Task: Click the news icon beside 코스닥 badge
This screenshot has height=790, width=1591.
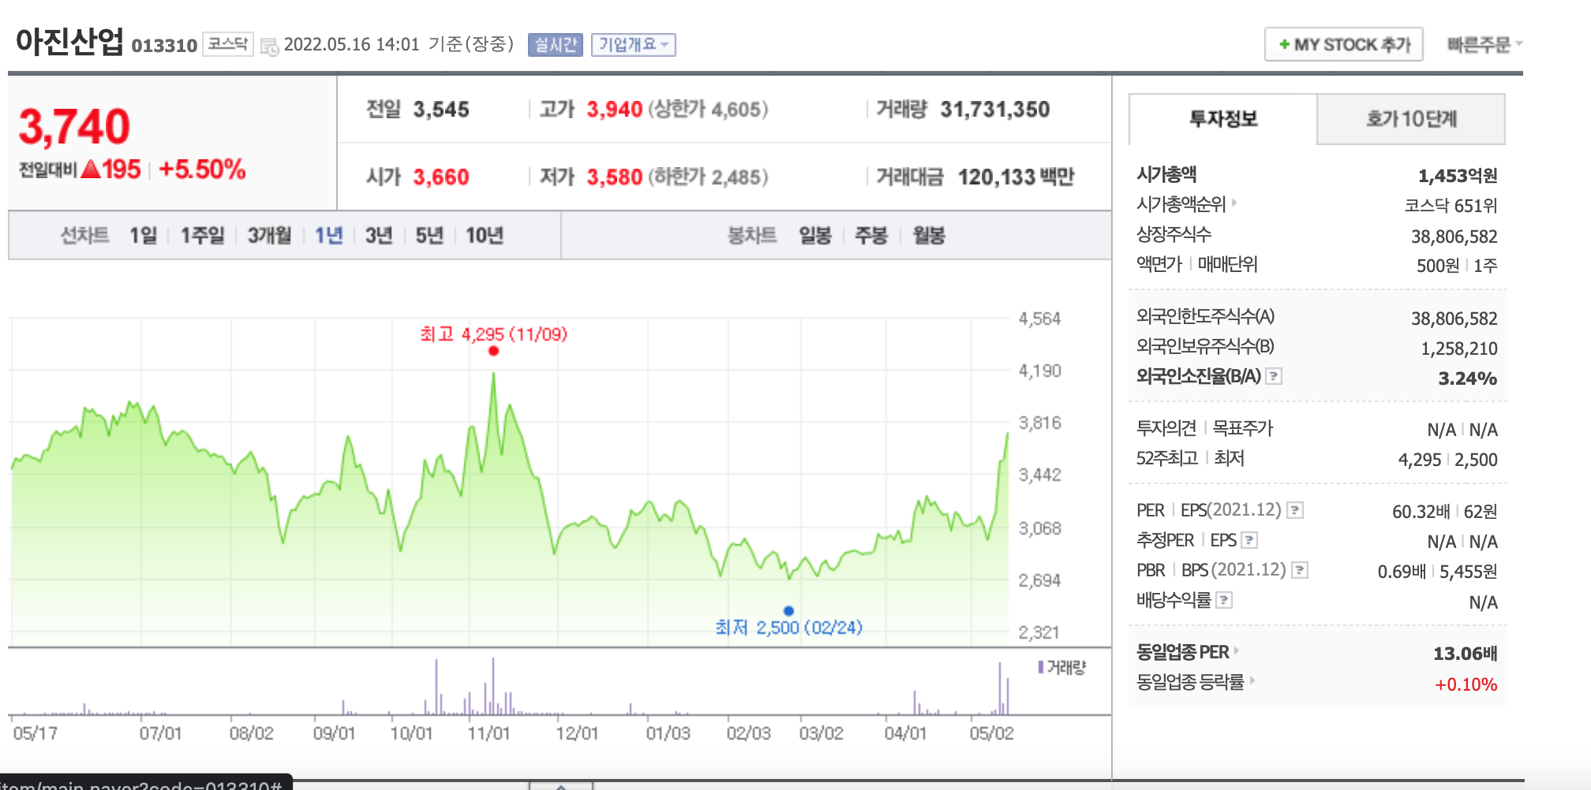Action: [269, 47]
